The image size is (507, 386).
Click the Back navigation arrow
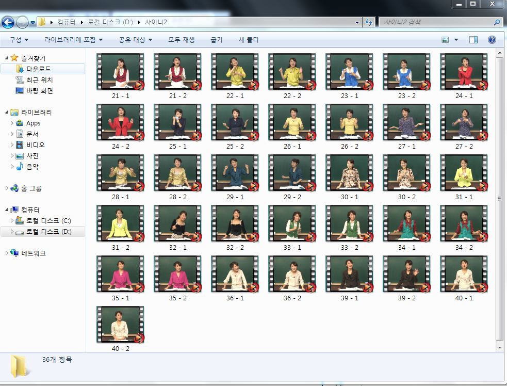8,22
